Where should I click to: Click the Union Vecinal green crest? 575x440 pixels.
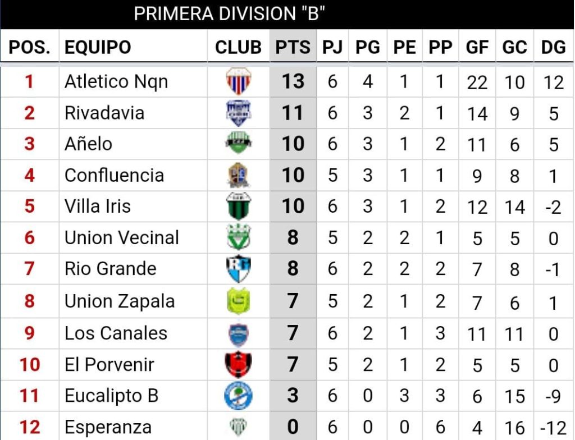(x=238, y=237)
